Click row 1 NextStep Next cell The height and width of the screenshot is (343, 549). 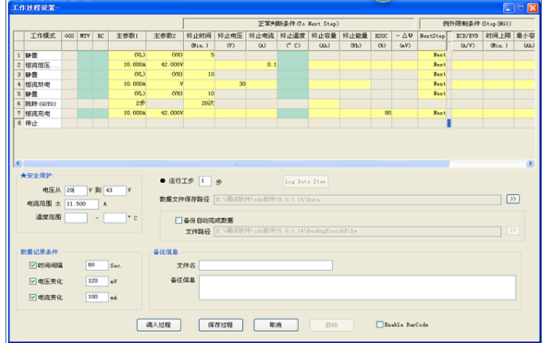click(432, 55)
